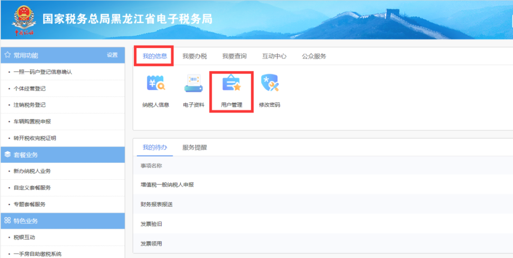The width and height of the screenshot is (513, 258).
Task: Open 税银互动 in the sidebar
Action: pos(24,238)
